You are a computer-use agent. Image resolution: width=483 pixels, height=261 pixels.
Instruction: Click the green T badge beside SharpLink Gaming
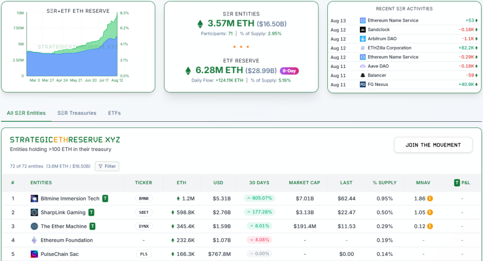(91, 212)
